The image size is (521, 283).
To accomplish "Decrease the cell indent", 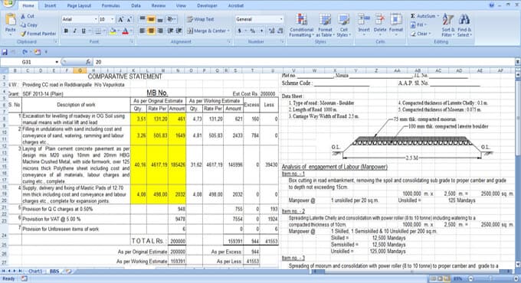I will (170, 31).
